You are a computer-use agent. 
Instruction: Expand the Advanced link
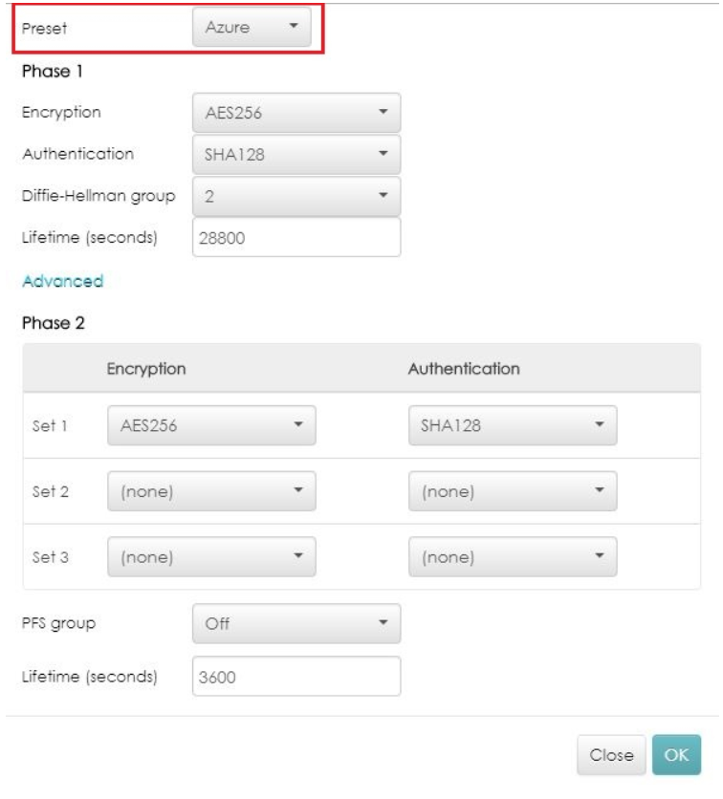63,281
